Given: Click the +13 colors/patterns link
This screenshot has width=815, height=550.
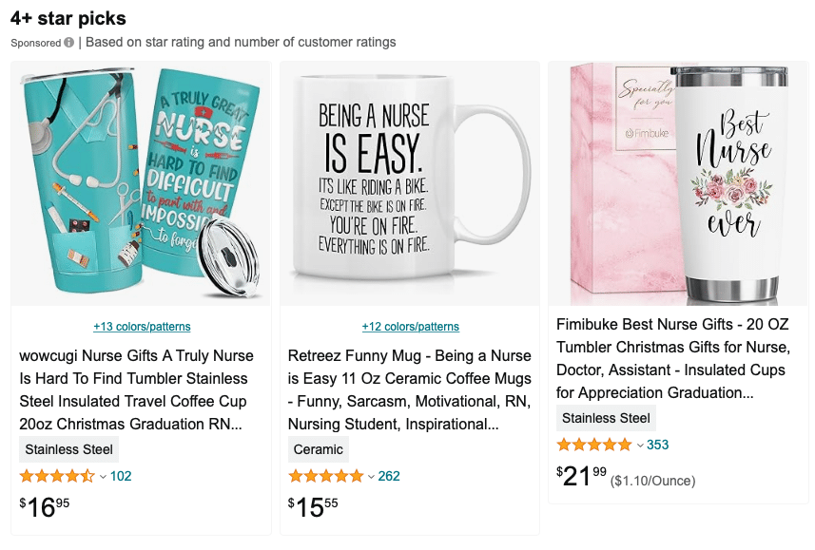Looking at the screenshot, I should tap(142, 327).
